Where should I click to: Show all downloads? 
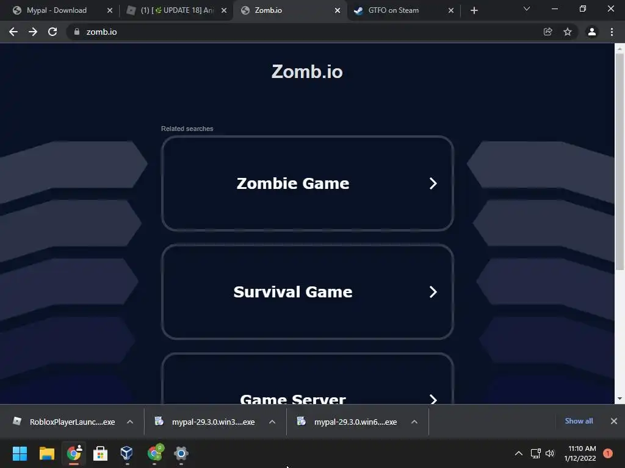[579, 421]
